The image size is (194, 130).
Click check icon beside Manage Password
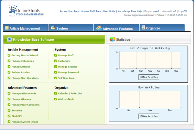56,72
